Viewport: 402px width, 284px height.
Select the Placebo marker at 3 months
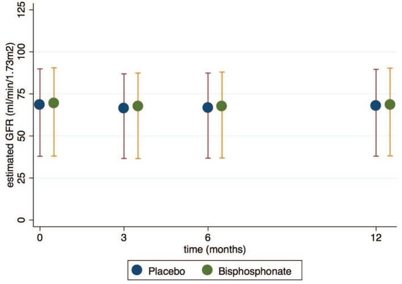pos(123,108)
